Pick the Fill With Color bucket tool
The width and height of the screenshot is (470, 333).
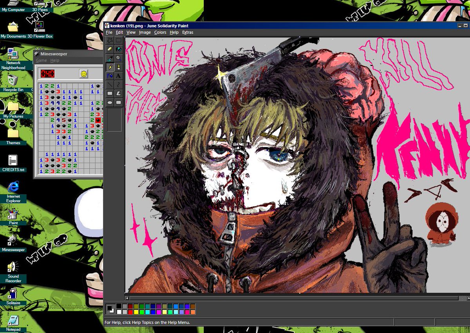118,49
